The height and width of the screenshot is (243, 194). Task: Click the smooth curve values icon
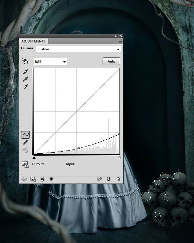tap(25, 150)
